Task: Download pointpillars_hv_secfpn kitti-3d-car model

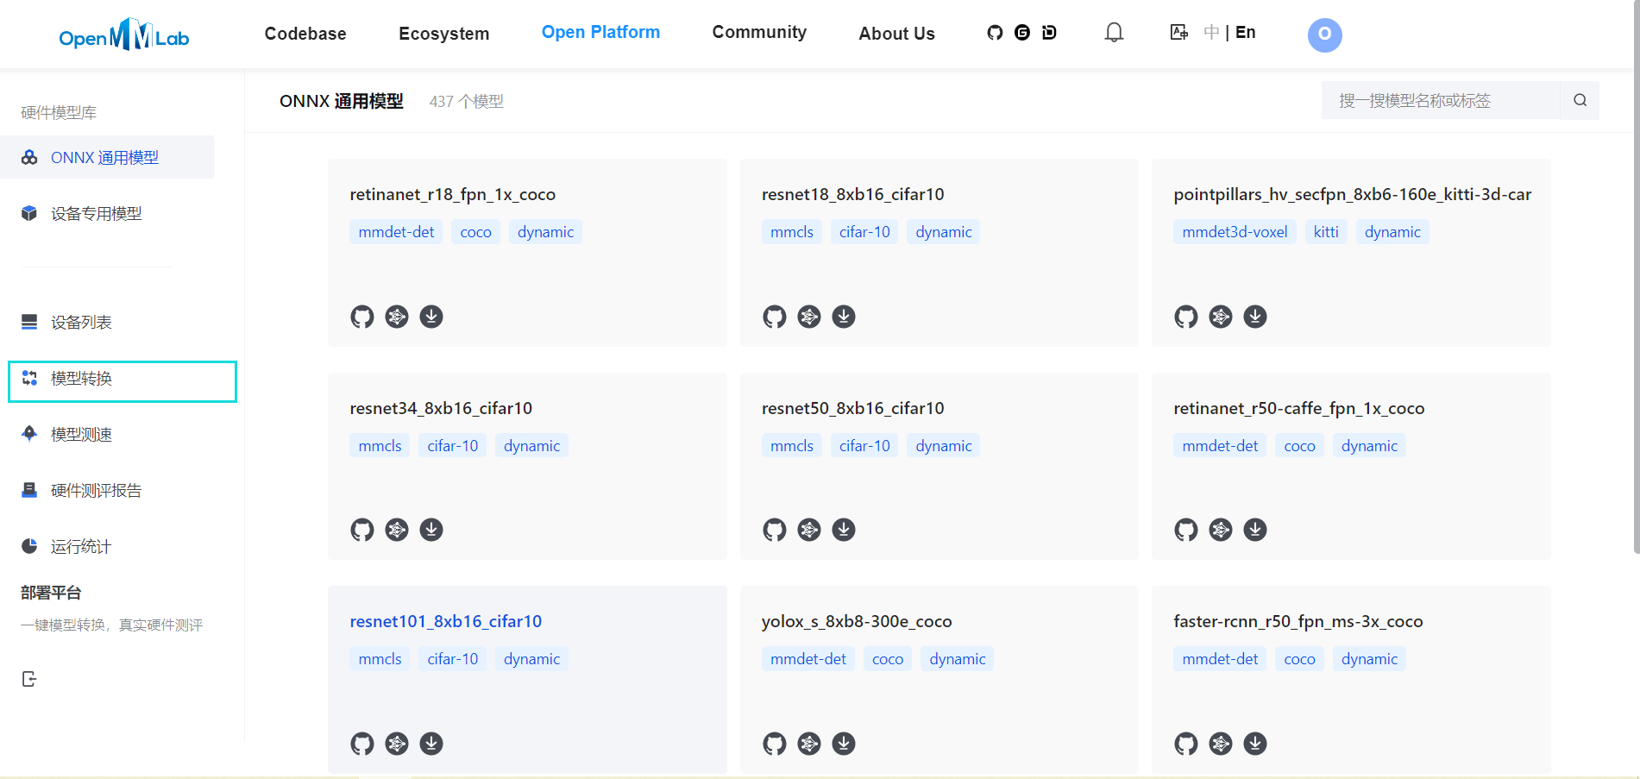Action: (1255, 317)
